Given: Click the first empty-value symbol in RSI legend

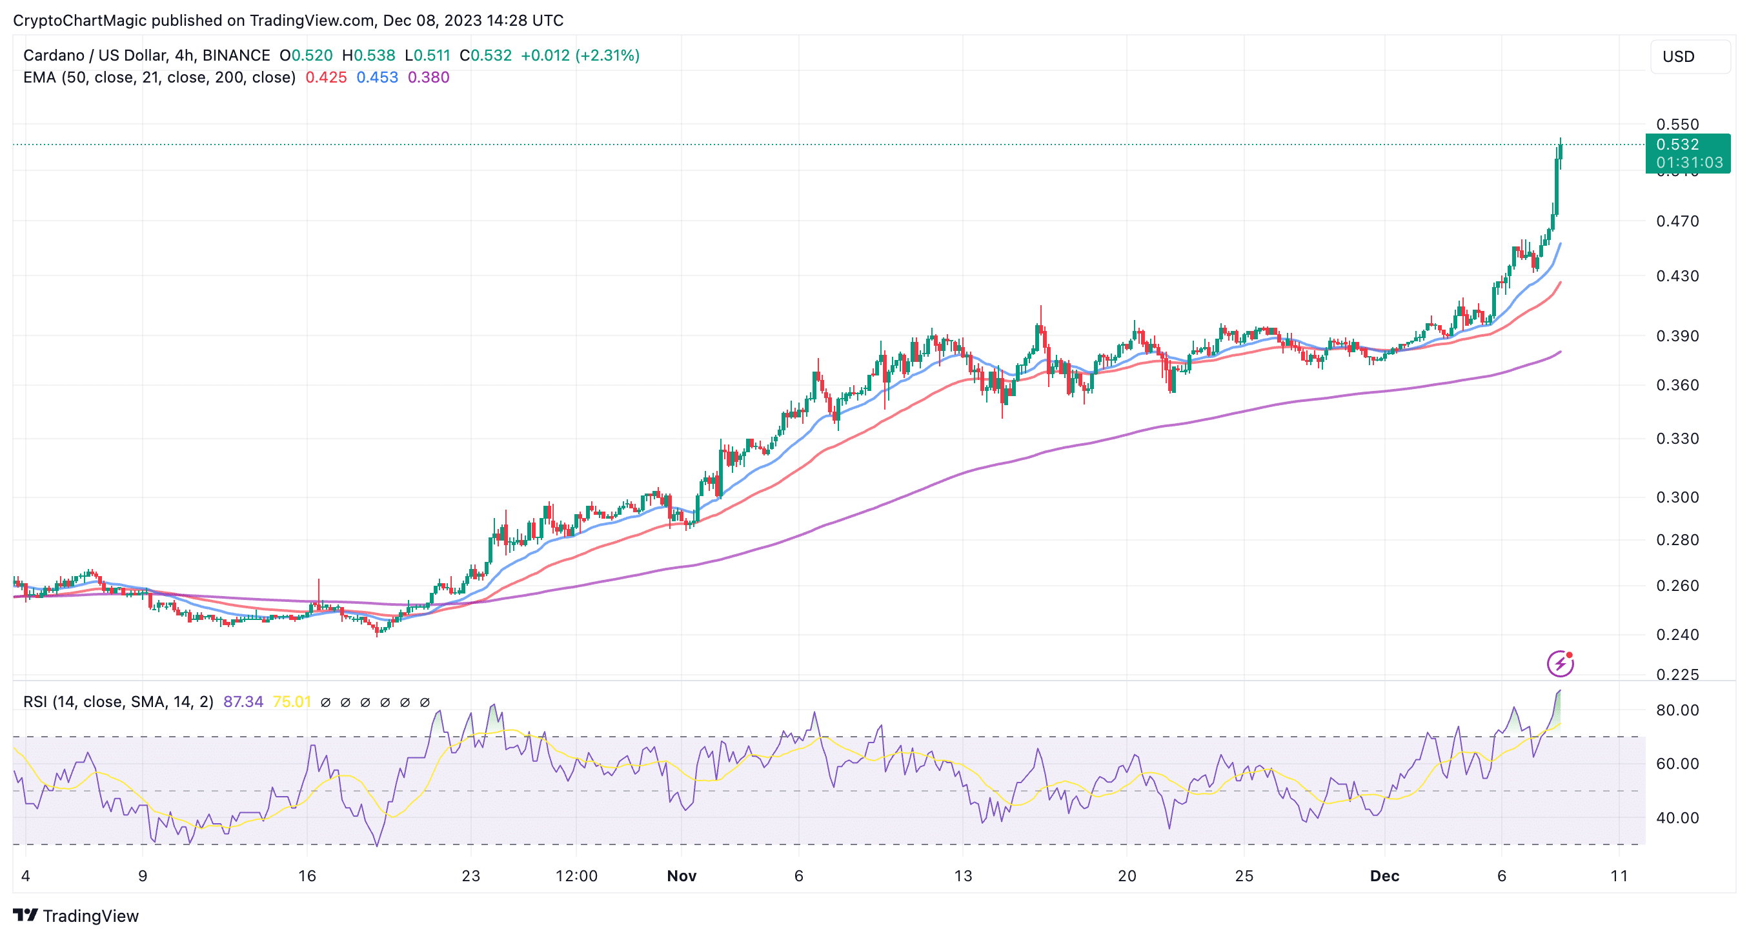Looking at the screenshot, I should click(325, 702).
